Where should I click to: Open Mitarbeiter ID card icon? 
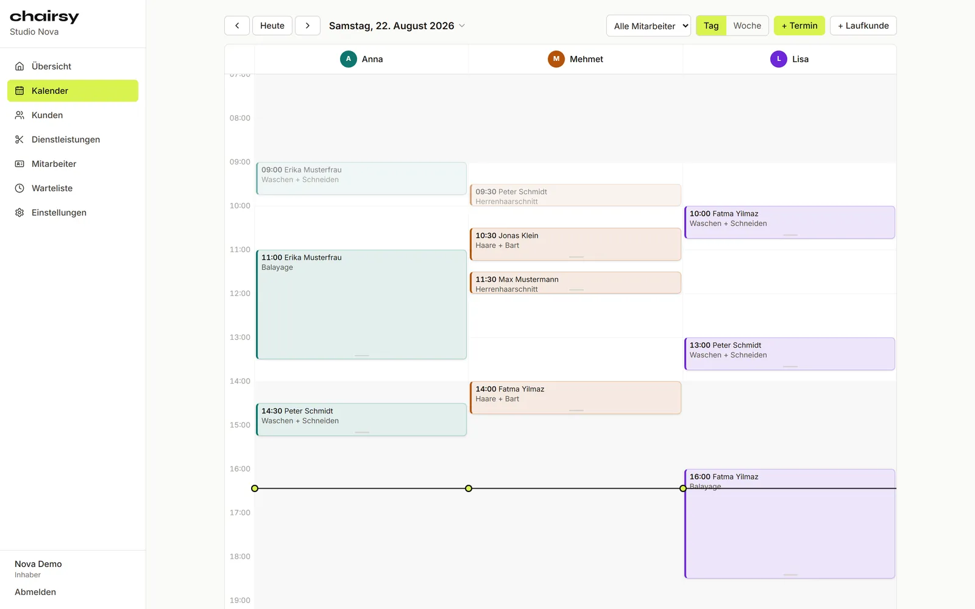pyautogui.click(x=19, y=164)
